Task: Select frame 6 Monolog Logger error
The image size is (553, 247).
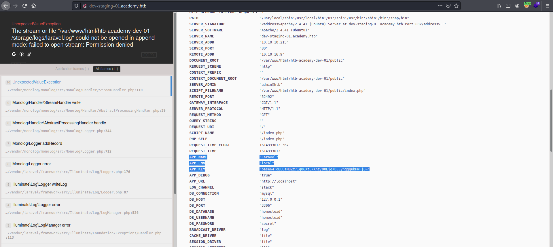Action: coord(86,168)
